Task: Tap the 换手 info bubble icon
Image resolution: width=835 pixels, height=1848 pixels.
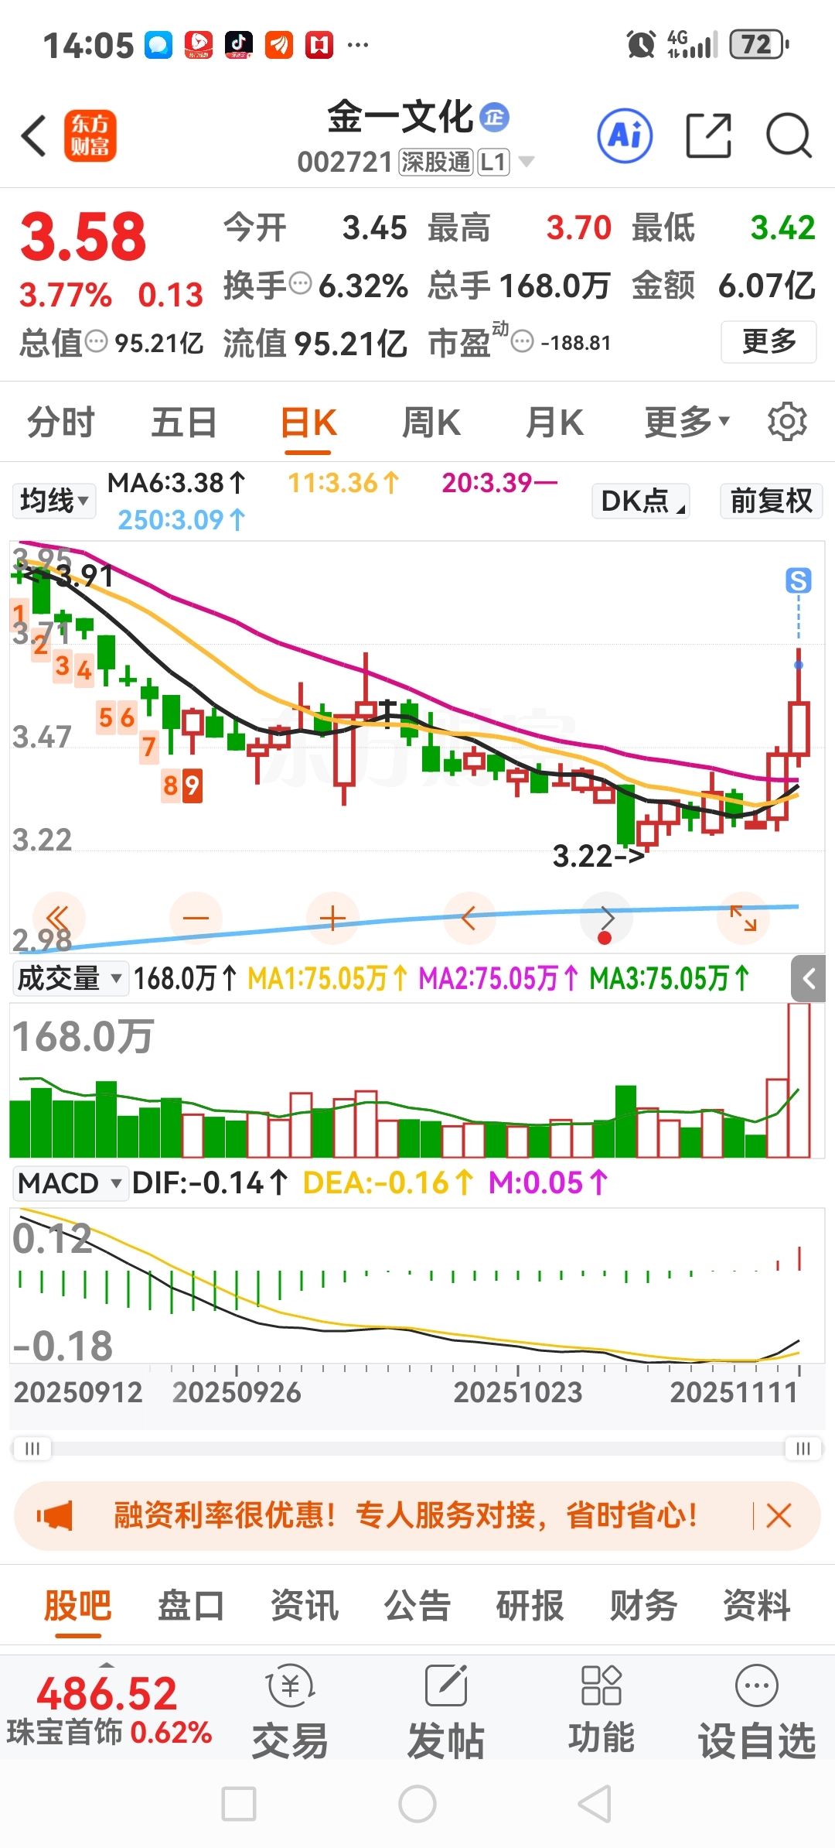Action: point(300,284)
